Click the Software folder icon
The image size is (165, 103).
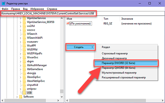tap(21, 97)
